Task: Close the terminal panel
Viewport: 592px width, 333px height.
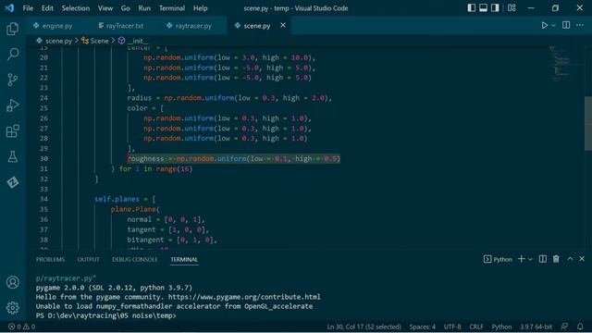Action: tap(582, 259)
